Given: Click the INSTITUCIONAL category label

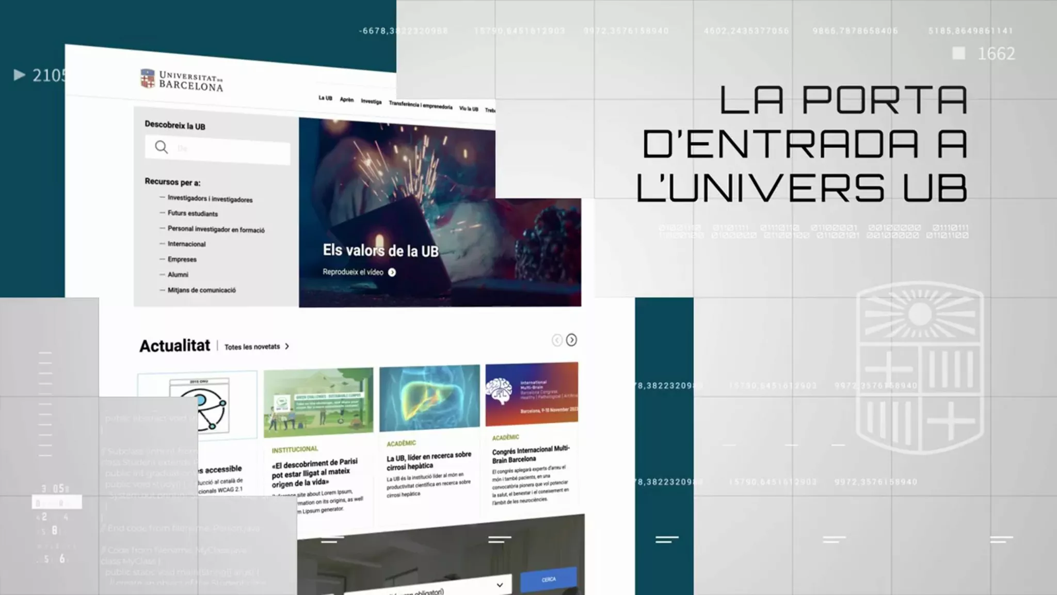Looking at the screenshot, I should (295, 449).
